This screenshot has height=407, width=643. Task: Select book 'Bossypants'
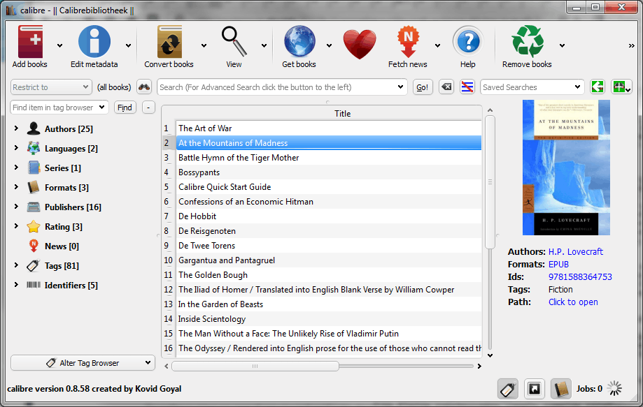point(328,172)
